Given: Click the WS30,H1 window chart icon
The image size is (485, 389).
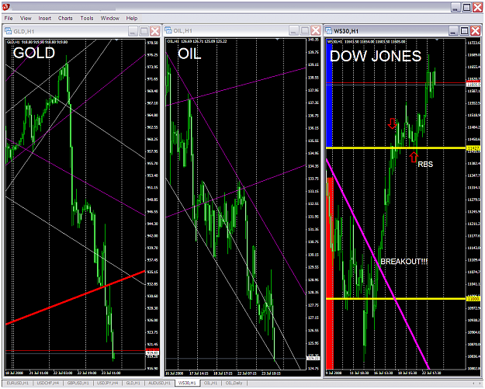Looking at the screenshot, I should tap(328, 30).
